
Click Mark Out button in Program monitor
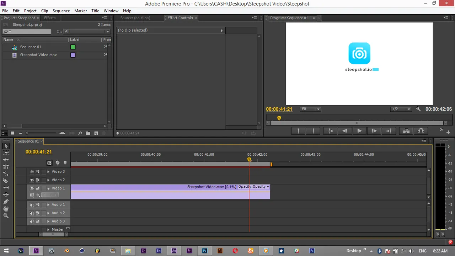(313, 131)
